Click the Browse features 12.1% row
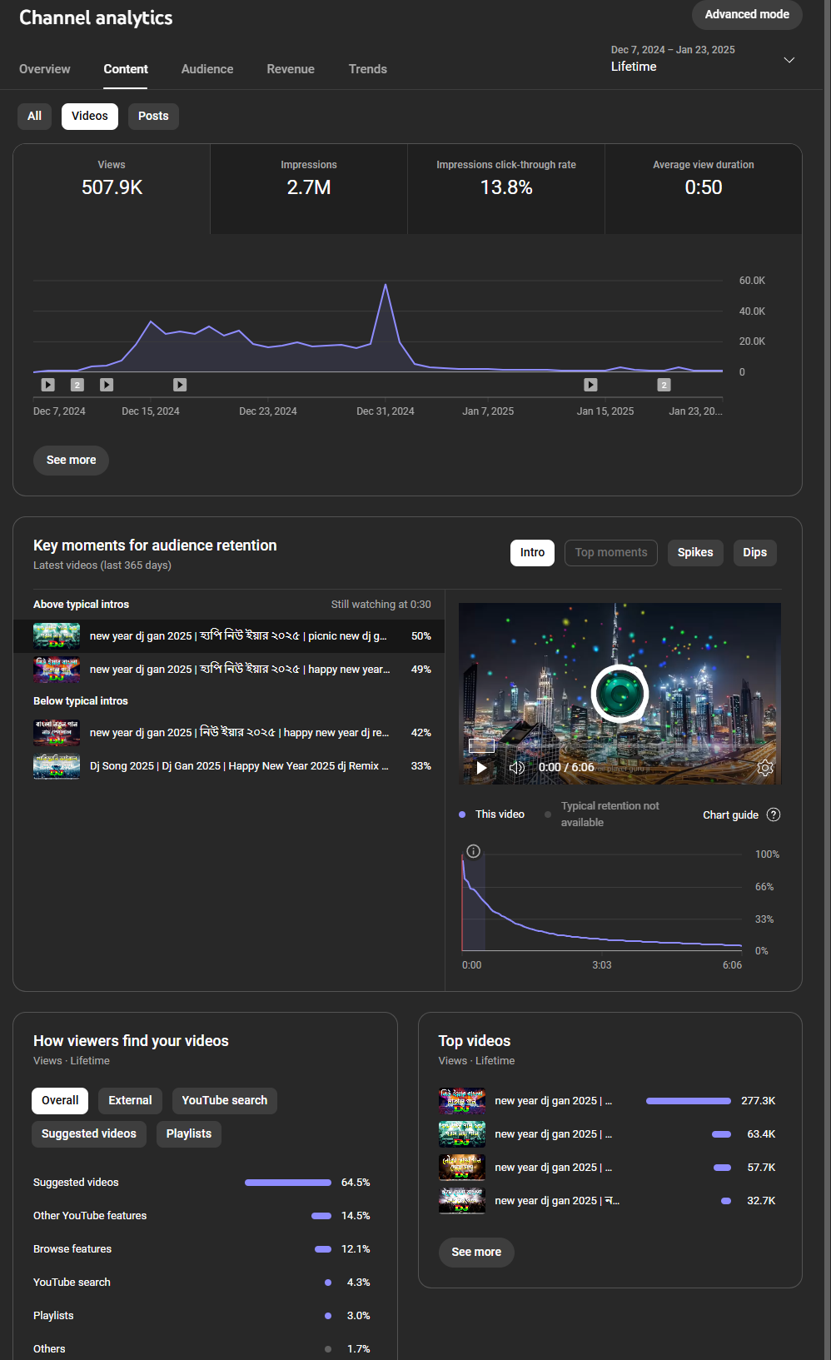Screen dimensions: 831x1360 click(202, 1249)
